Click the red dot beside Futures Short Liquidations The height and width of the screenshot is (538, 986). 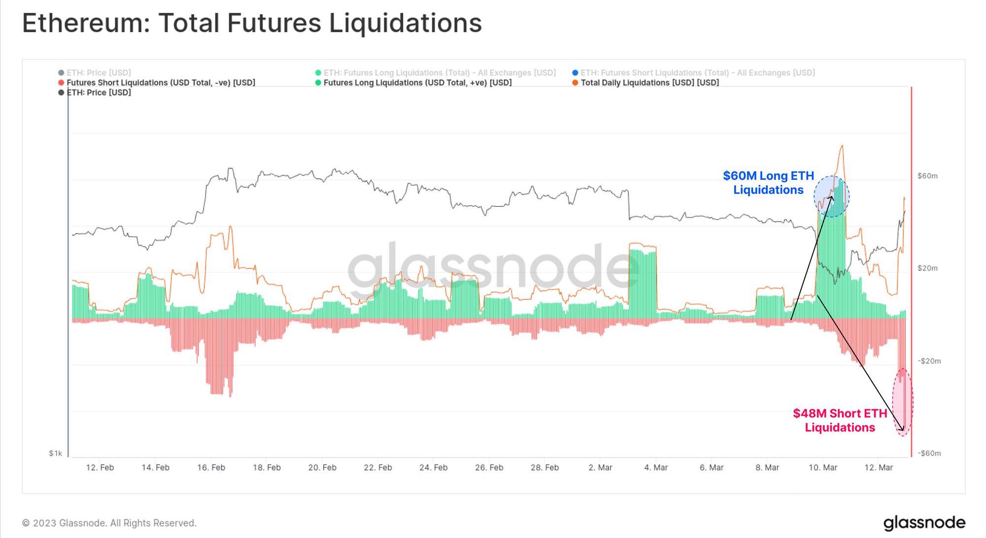click(x=61, y=83)
